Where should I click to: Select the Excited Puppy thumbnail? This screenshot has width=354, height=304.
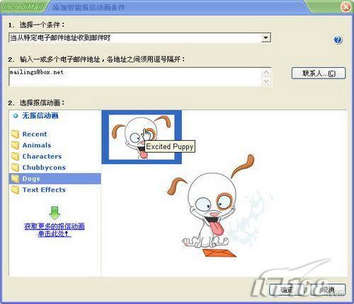coord(142,137)
